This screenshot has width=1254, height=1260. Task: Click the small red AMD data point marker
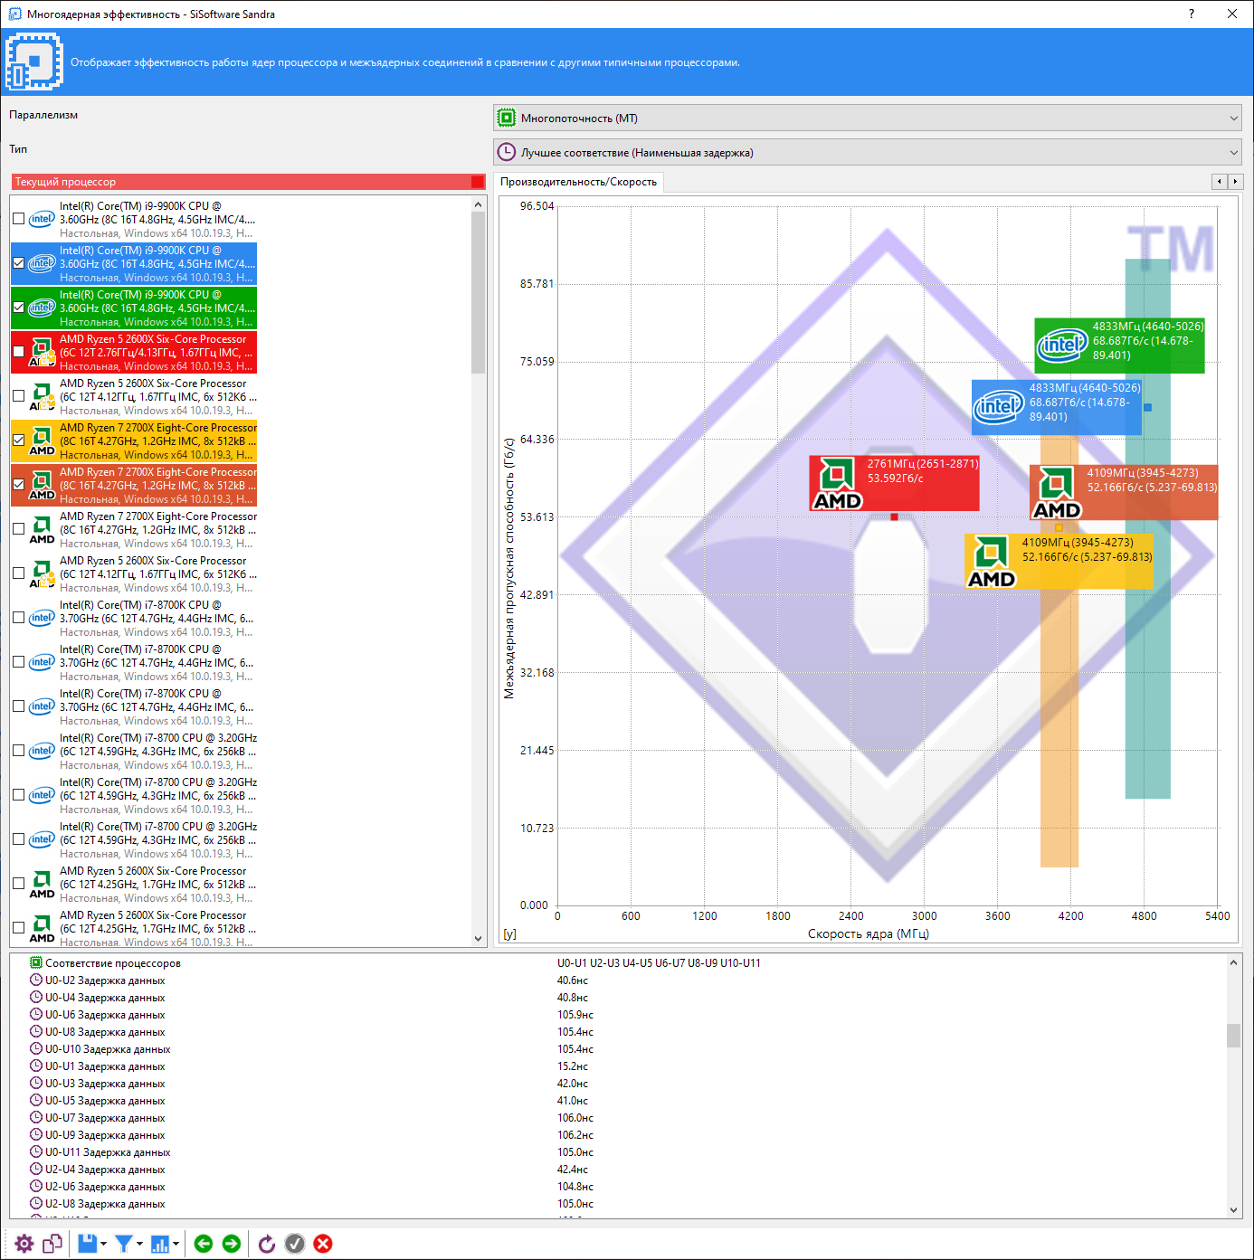tap(894, 517)
